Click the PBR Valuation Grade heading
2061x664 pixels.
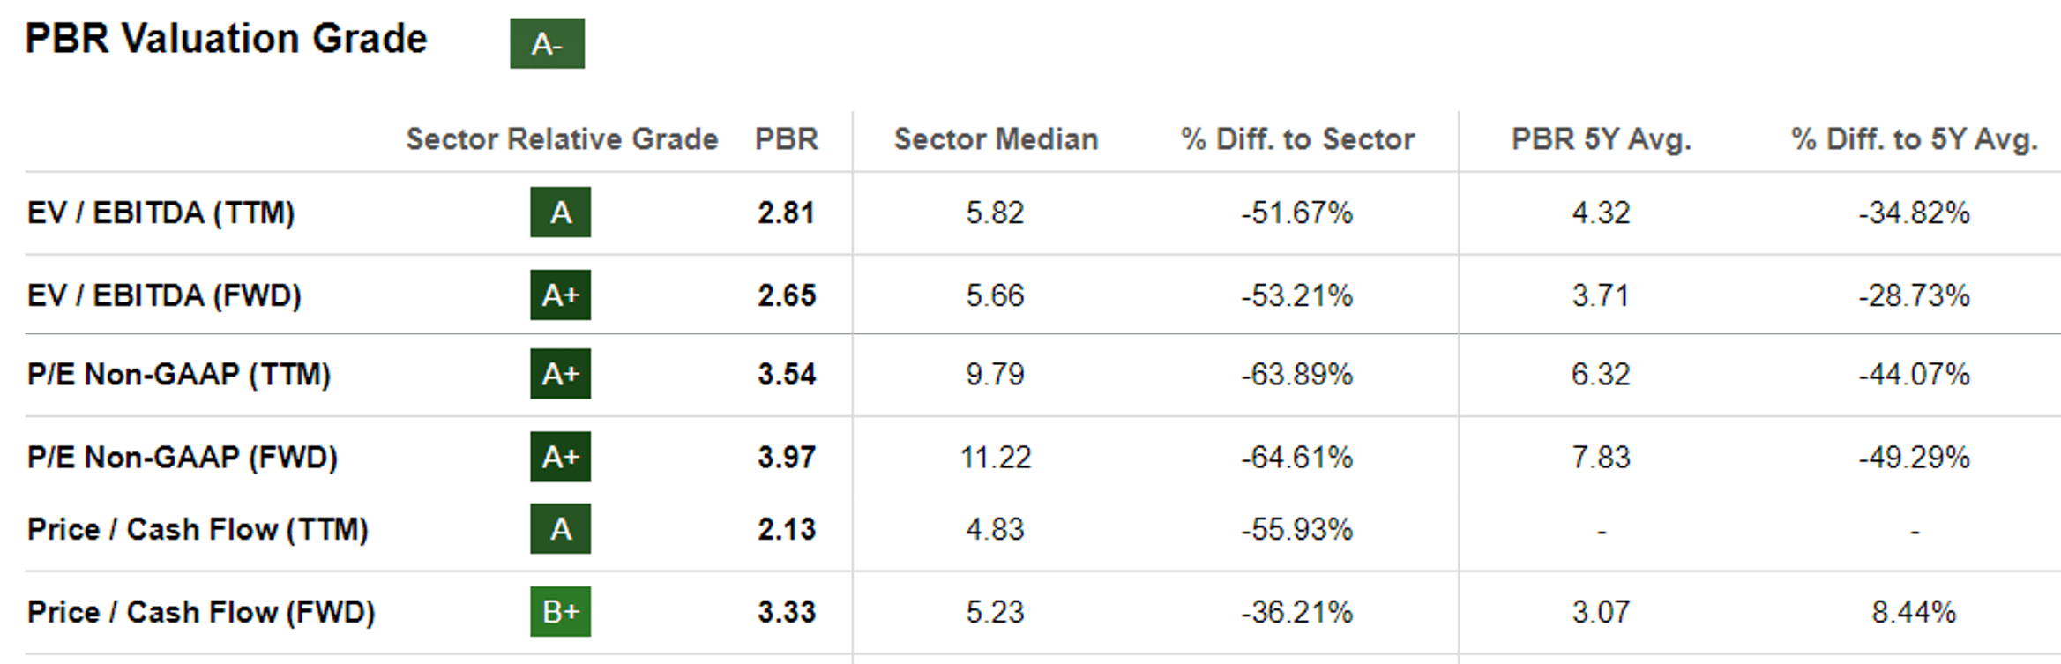pyautogui.click(x=226, y=40)
